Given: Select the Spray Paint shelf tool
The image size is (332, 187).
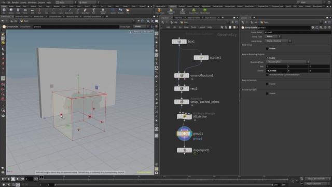Looking at the screenshot, I should pos(85,10).
